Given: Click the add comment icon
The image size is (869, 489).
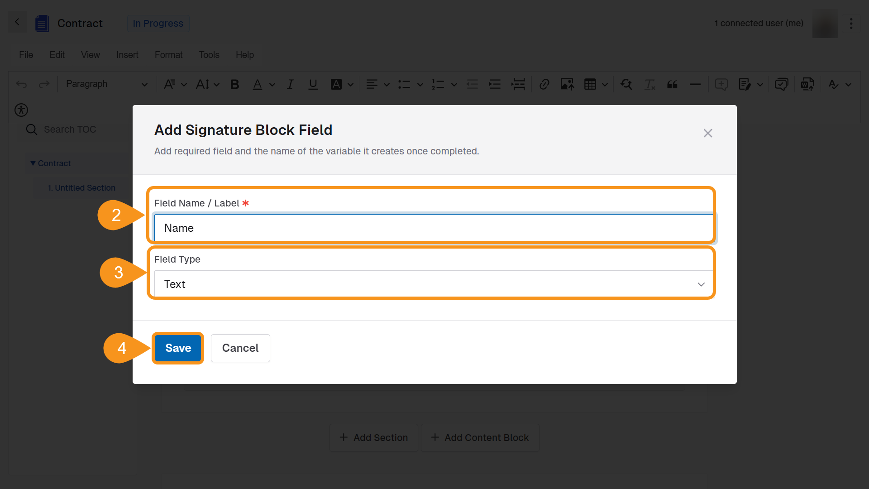Looking at the screenshot, I should click(721, 84).
